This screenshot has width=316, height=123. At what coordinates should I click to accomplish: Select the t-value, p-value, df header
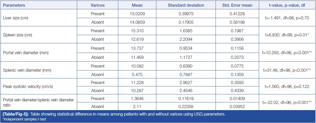click(287, 5)
